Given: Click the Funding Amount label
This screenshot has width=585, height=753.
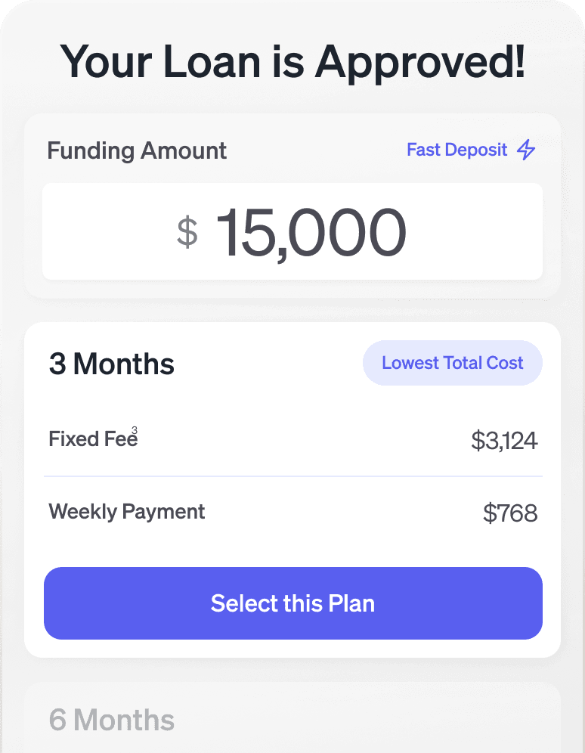Looking at the screenshot, I should coord(137,150).
